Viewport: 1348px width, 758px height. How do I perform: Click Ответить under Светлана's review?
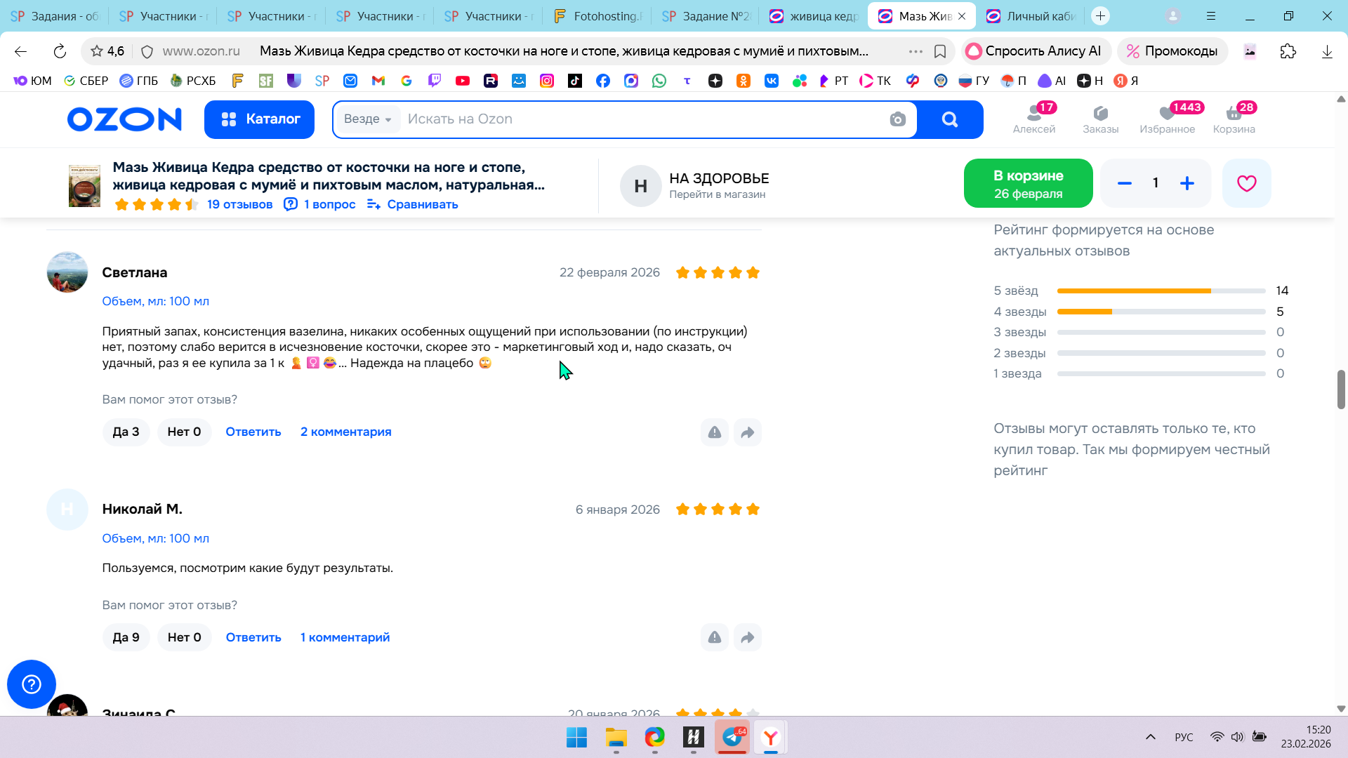(x=253, y=432)
